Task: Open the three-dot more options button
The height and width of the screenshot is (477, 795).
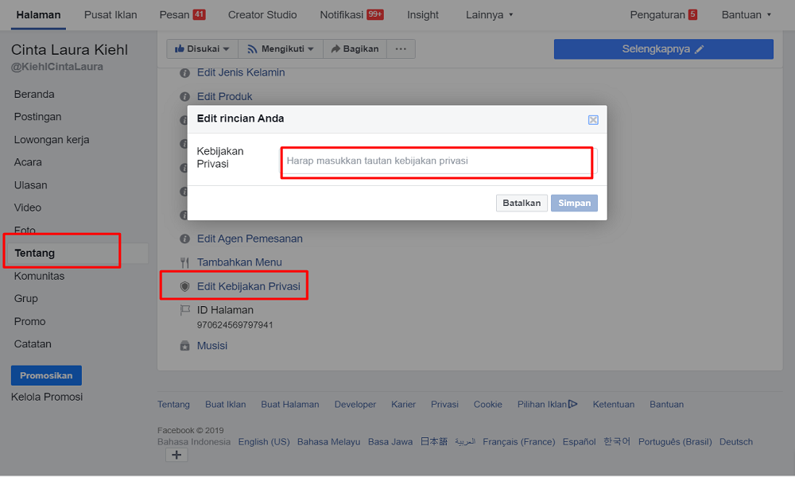Action: coord(401,48)
